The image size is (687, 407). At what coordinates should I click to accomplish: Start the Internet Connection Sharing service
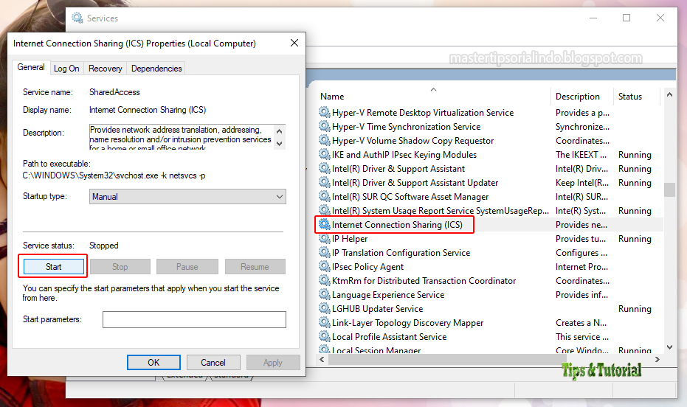click(53, 266)
